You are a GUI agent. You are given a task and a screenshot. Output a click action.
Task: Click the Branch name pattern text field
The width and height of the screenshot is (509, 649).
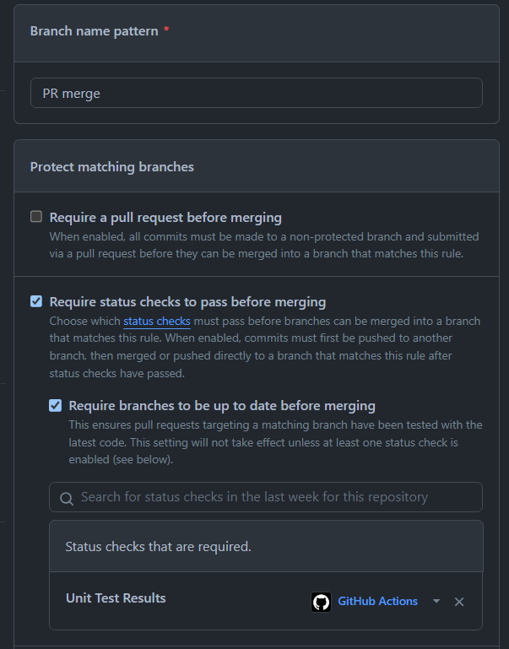coord(256,93)
